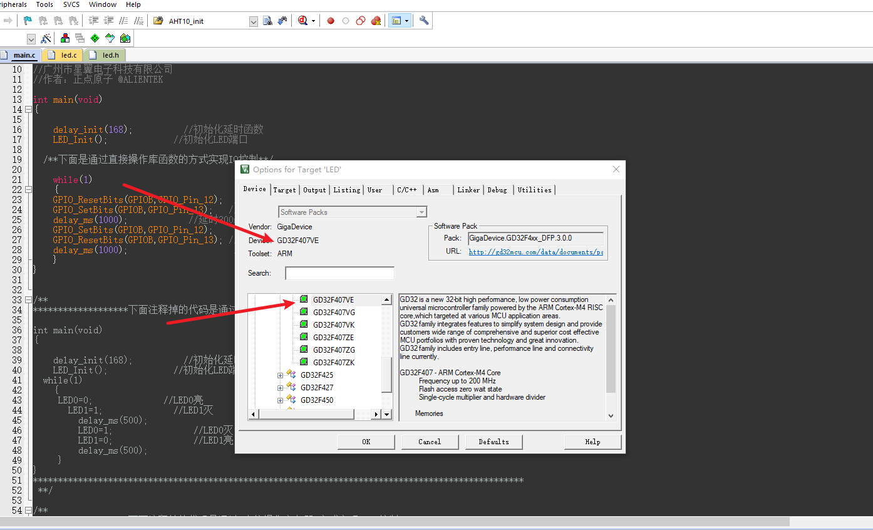This screenshot has height=530, width=873.
Task: Comment out the selection icon
Action: coord(123,21)
